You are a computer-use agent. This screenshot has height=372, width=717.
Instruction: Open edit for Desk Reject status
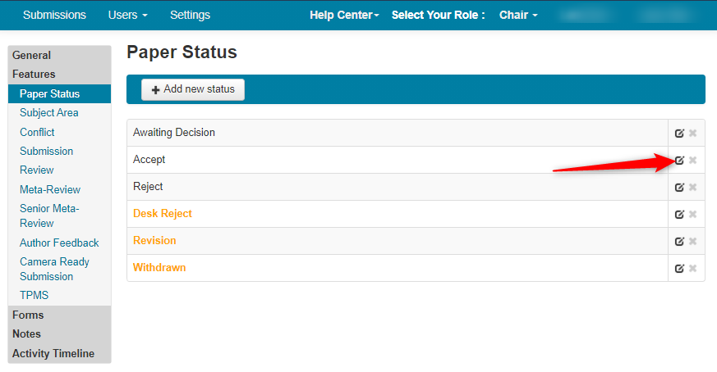[679, 214]
